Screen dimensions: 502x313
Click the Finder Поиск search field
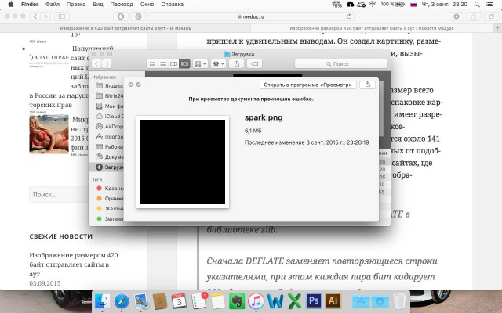click(341, 64)
